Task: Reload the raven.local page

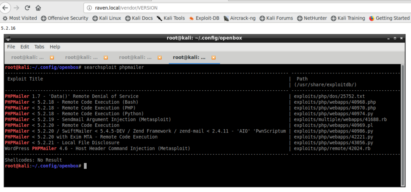Action: 27,8
